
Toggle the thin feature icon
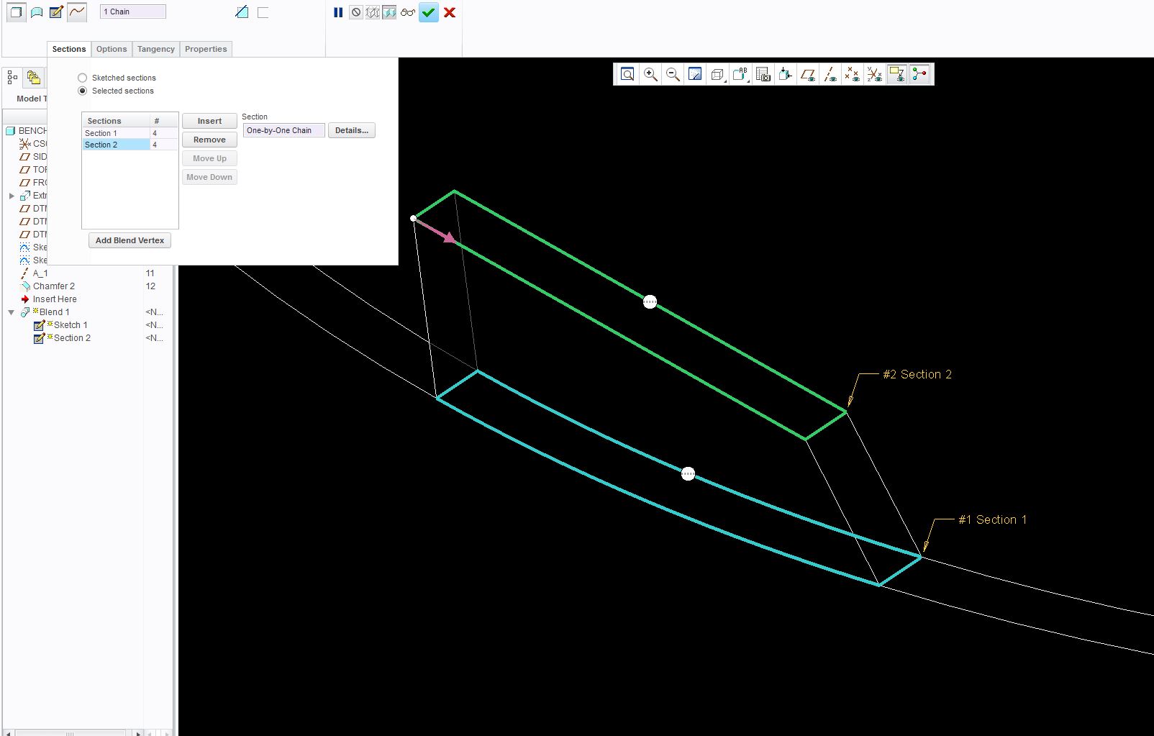(x=263, y=12)
